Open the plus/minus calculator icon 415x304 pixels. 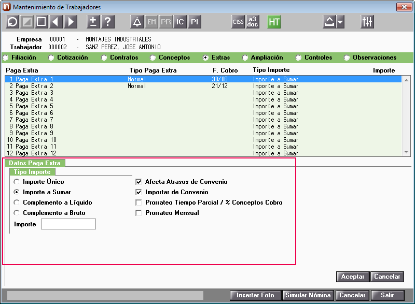point(93,22)
